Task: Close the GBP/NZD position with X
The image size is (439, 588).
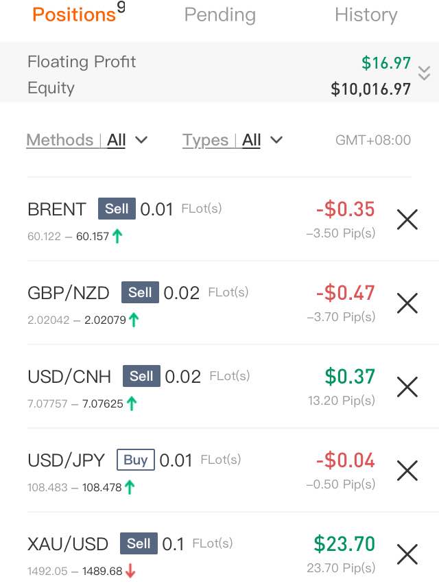Action: pyautogui.click(x=407, y=303)
